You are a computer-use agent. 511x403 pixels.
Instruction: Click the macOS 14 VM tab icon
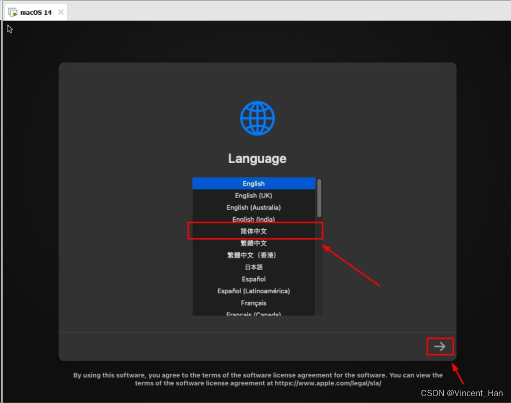tap(13, 12)
